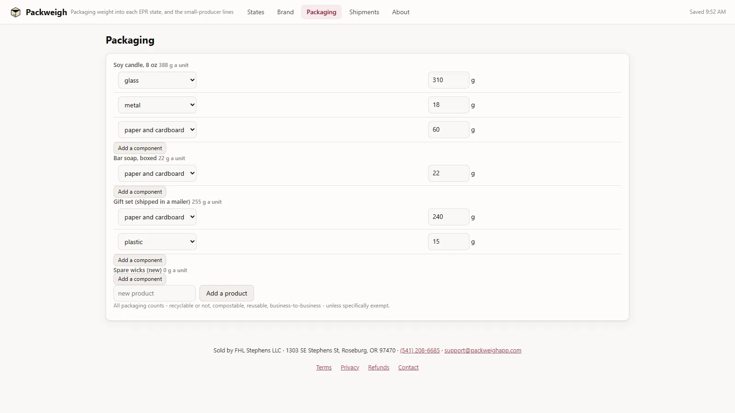735x413 pixels.
Task: Open the About page
Action: click(x=401, y=12)
